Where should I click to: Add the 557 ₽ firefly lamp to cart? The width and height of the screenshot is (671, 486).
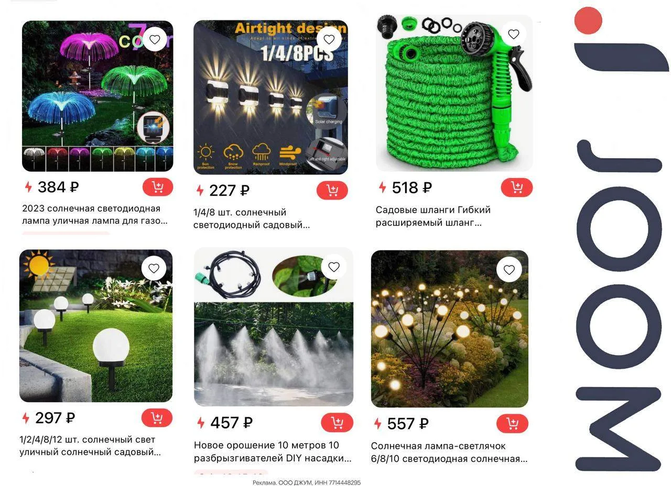[x=512, y=424]
